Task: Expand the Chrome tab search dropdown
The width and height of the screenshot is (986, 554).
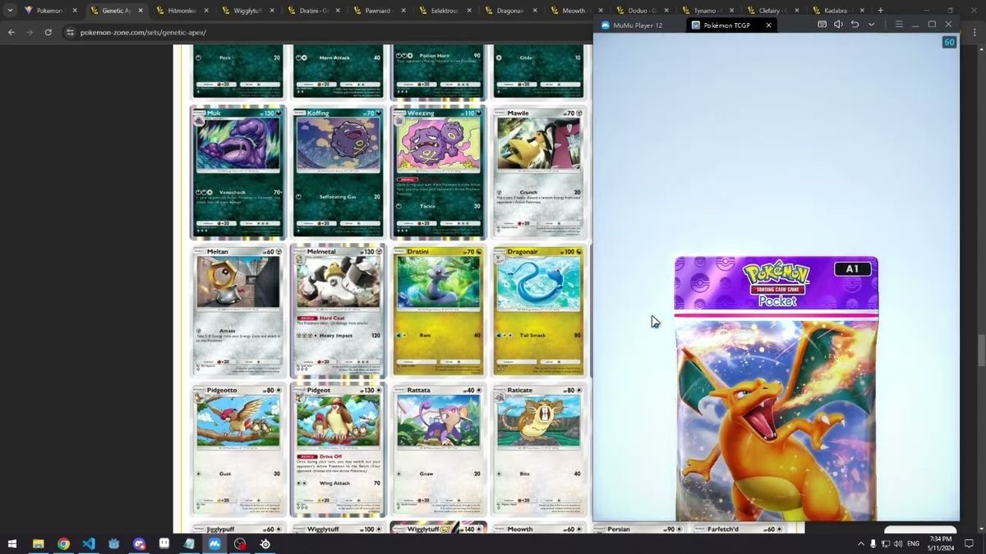Action: coord(11,11)
